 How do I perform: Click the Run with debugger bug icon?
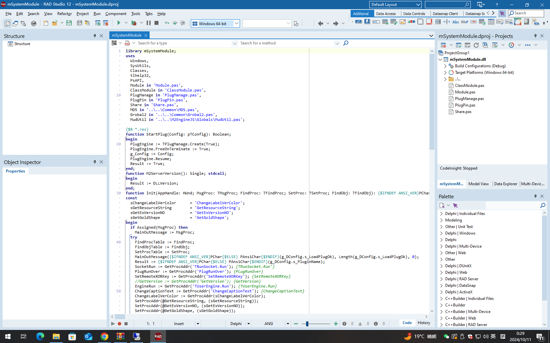point(134,23)
